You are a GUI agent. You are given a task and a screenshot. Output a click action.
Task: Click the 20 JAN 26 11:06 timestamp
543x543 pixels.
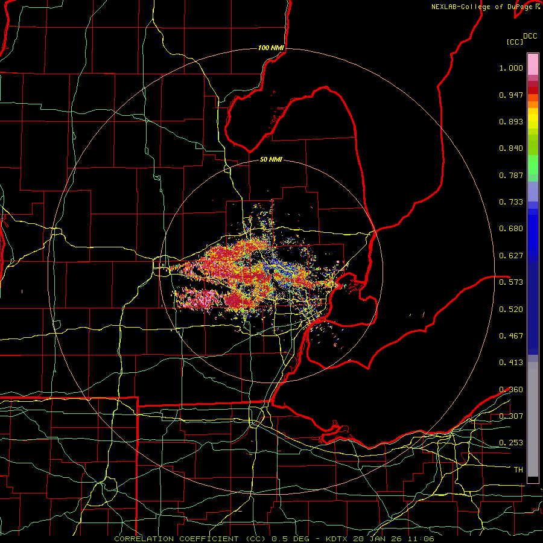(394, 539)
